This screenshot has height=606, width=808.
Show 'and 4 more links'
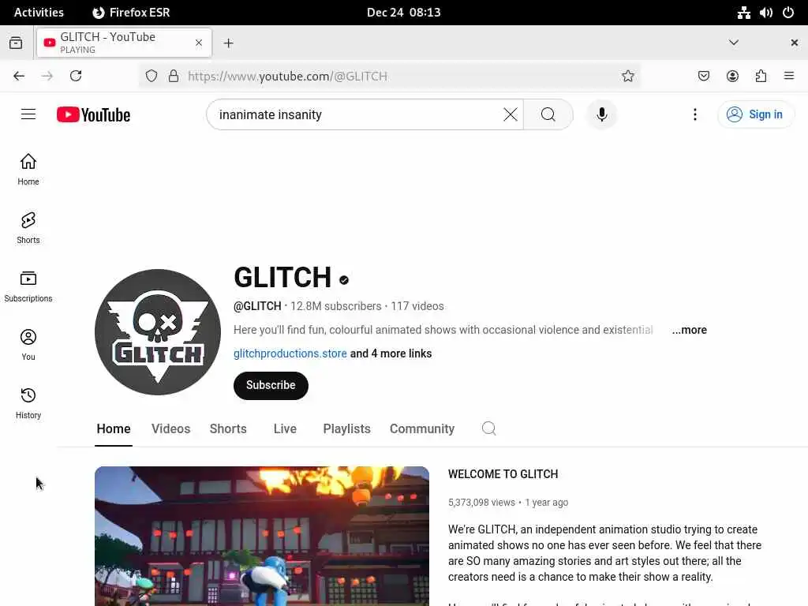(x=391, y=353)
